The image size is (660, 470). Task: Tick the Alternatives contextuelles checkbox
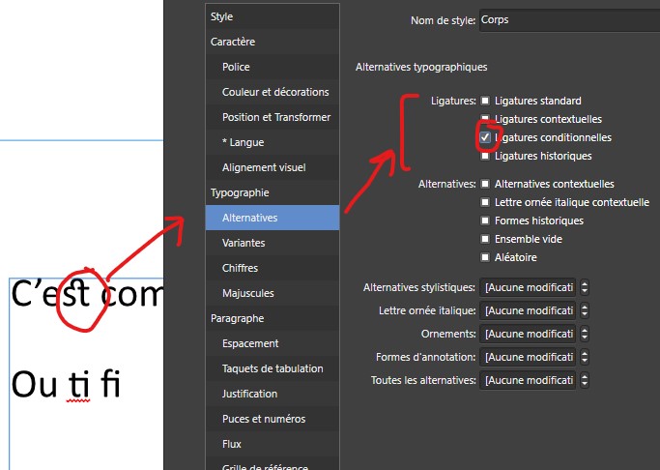485,184
